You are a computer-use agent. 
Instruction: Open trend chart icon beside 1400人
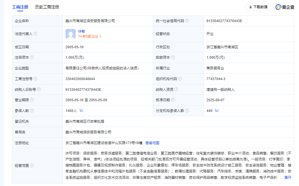[82, 110]
